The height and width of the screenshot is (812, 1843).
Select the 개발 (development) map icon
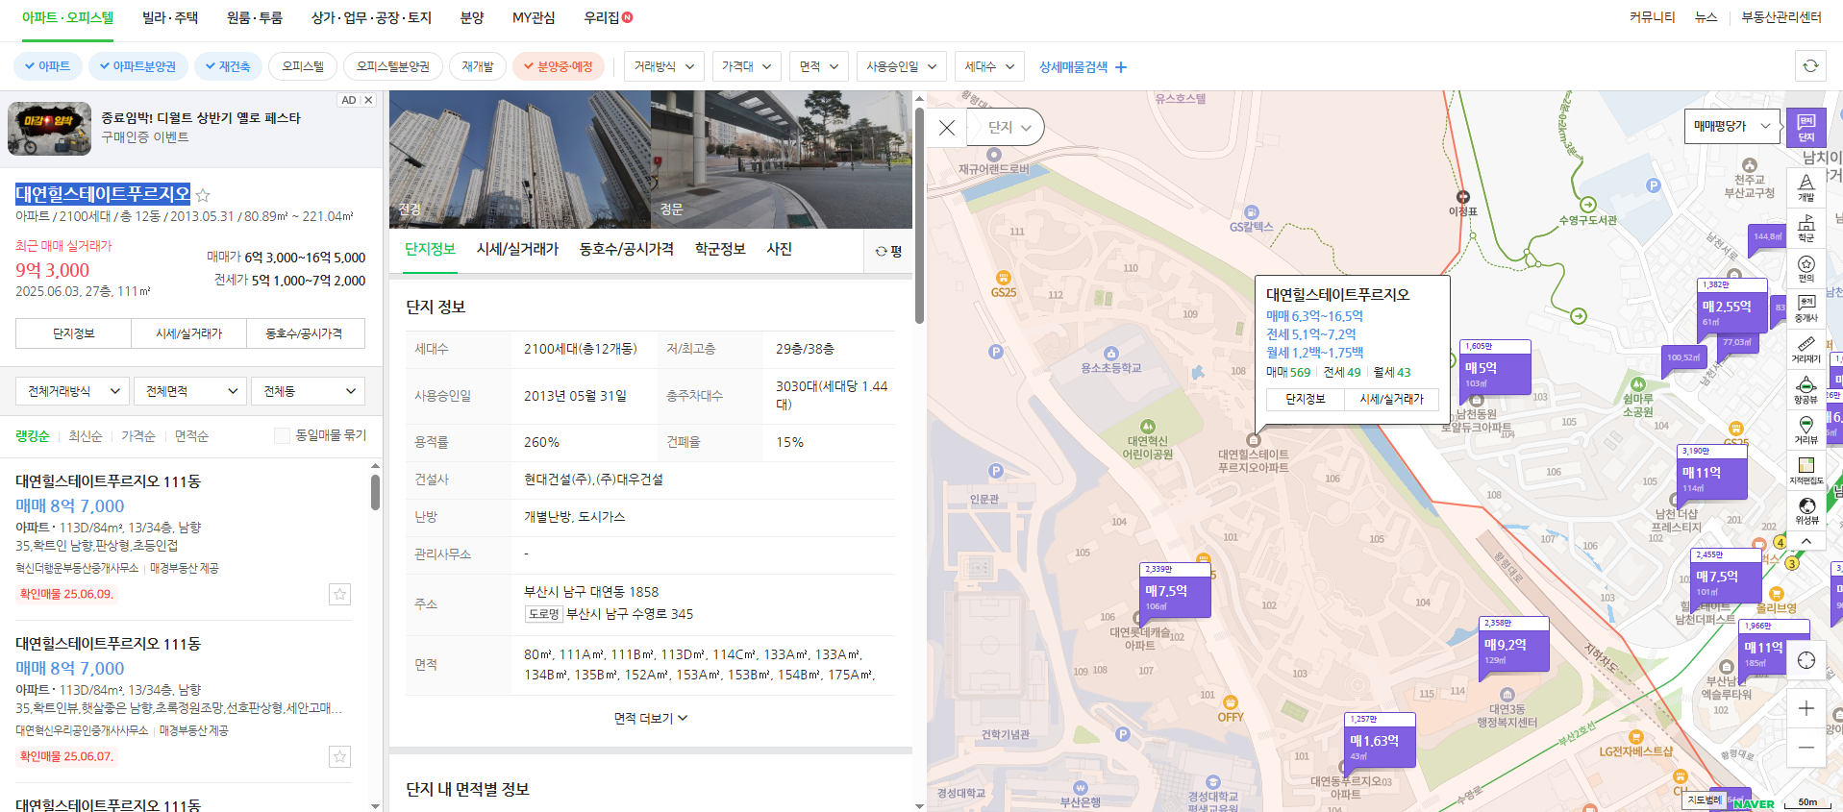pyautogui.click(x=1806, y=188)
